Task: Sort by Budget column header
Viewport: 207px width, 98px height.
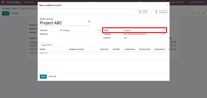Action: pos(42,49)
